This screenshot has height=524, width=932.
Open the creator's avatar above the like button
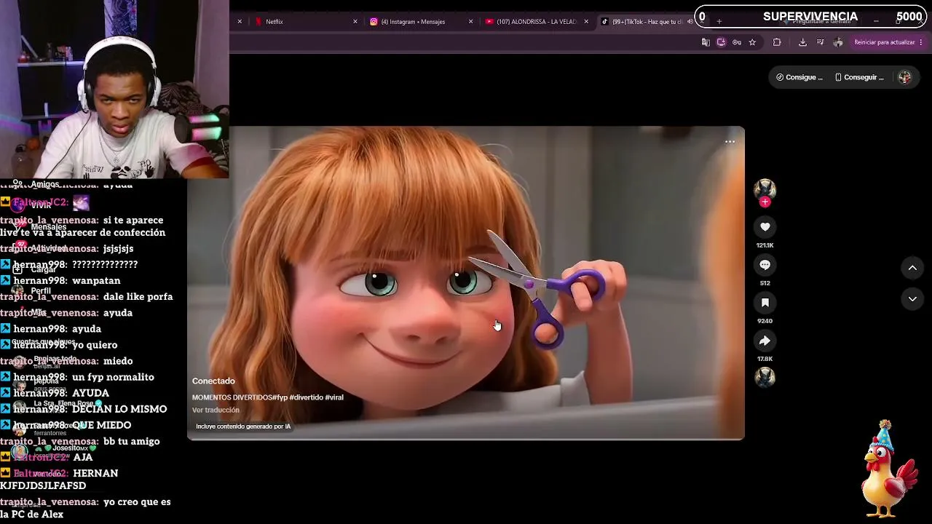click(x=765, y=189)
